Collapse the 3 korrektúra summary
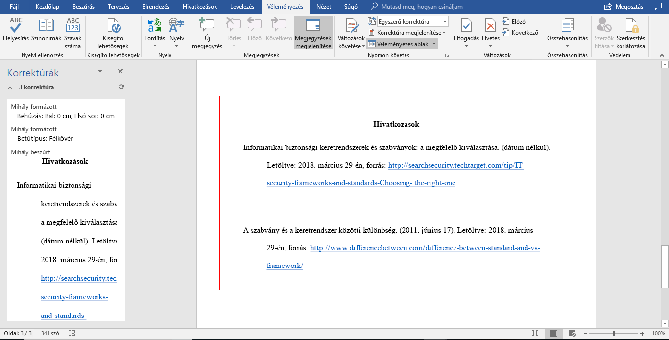This screenshot has height=340, width=669. coord(10,87)
